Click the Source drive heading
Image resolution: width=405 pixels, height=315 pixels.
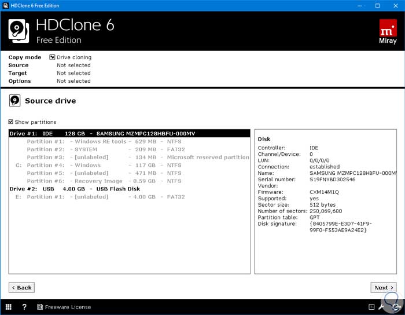(50, 101)
